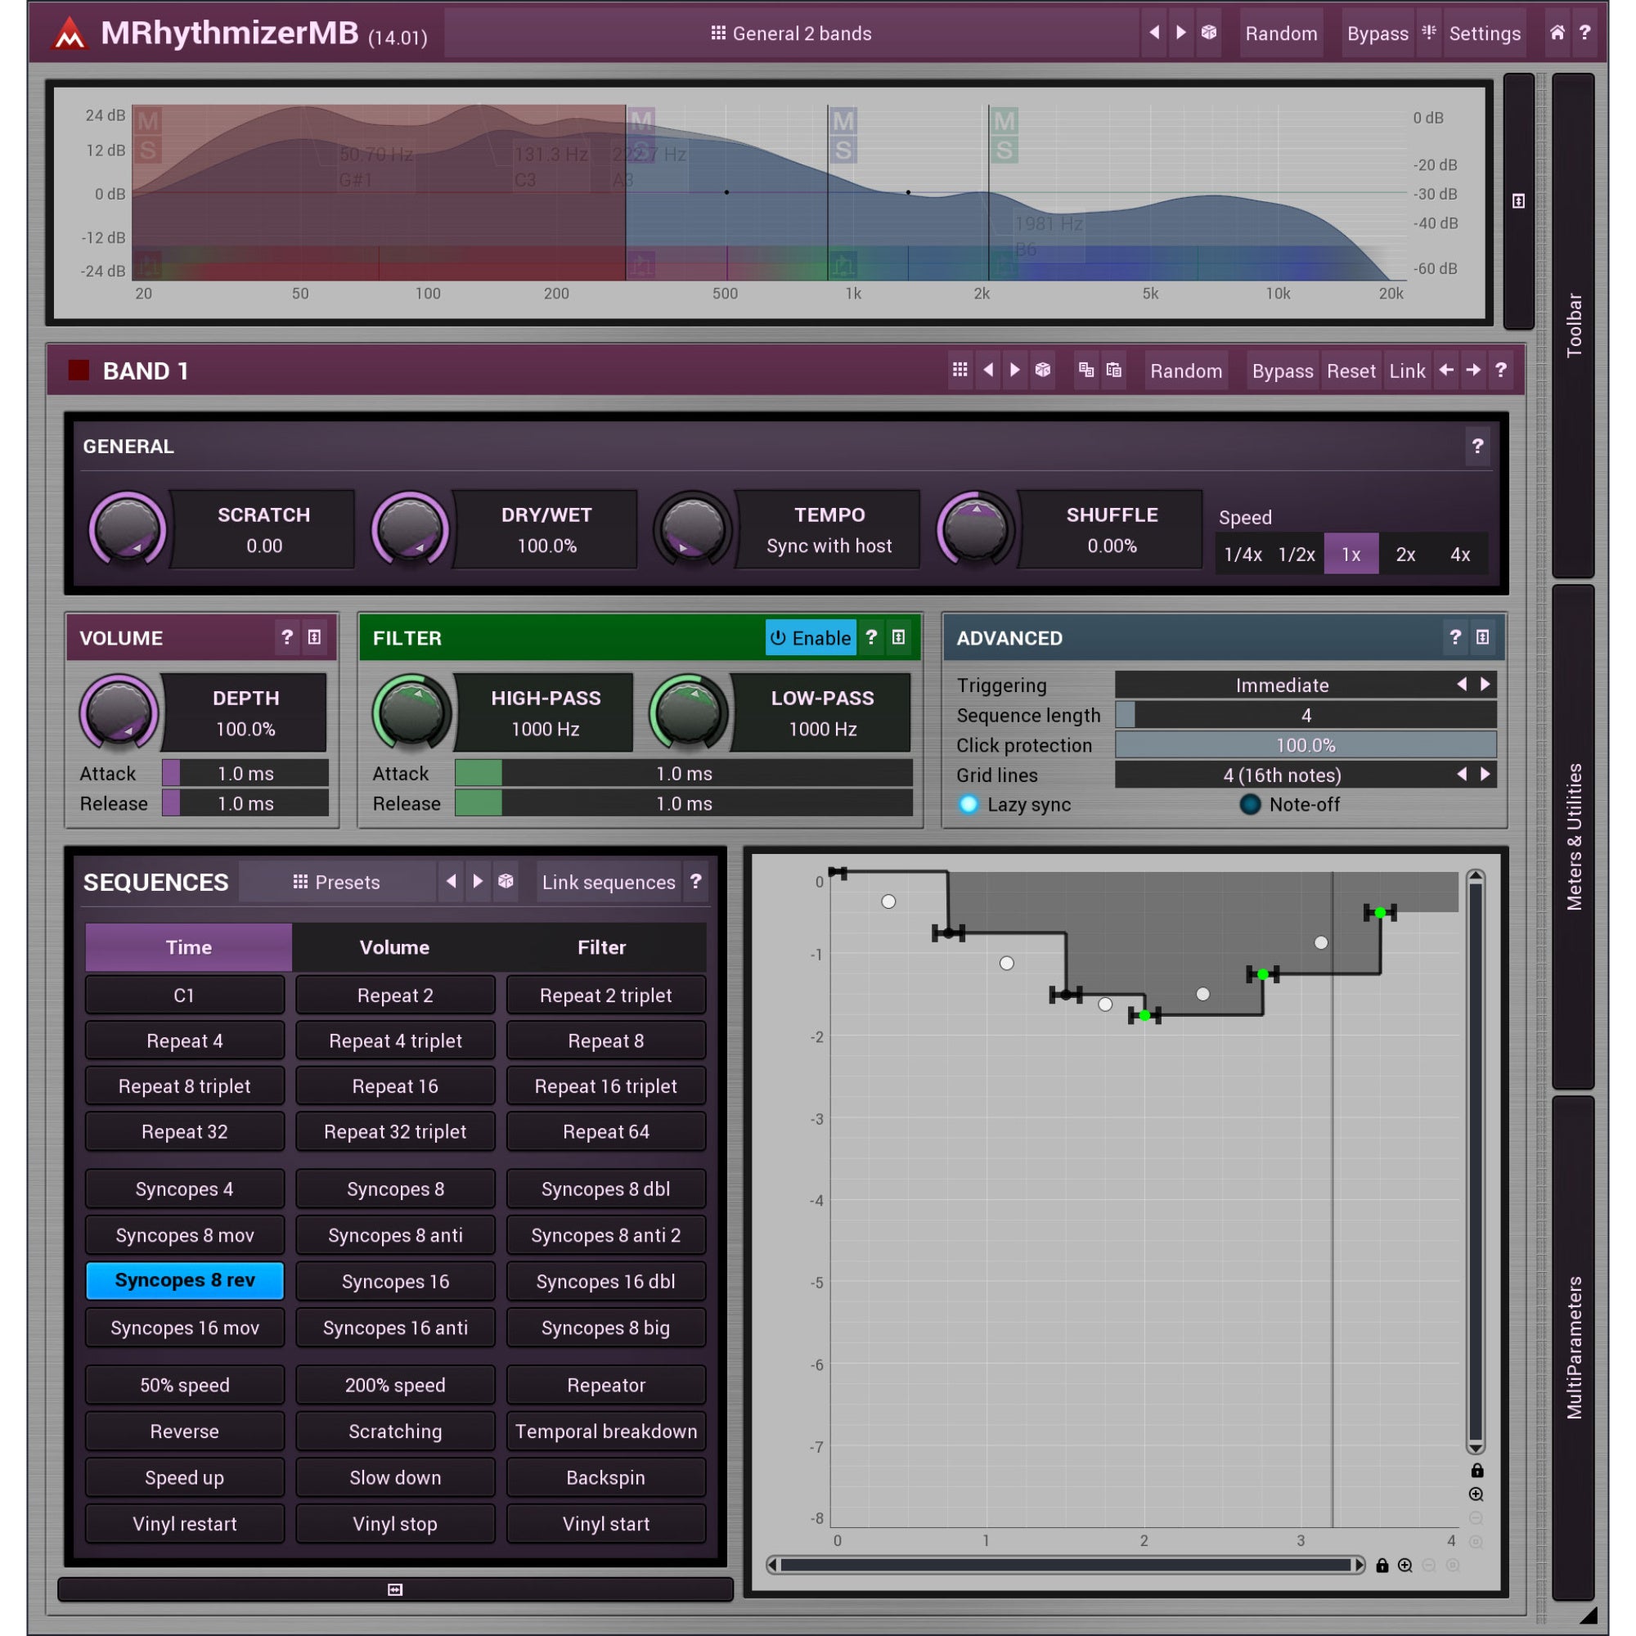Go to next global preset arrow
The height and width of the screenshot is (1636, 1636).
point(1180,33)
